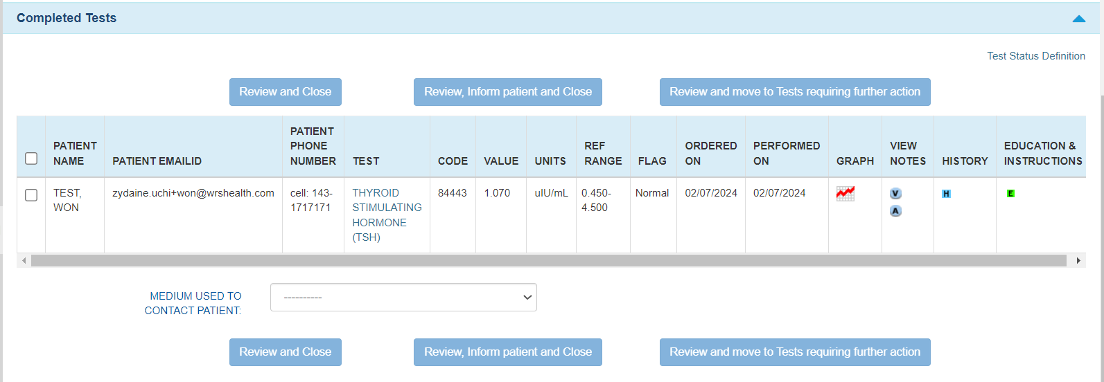Open the trend graph icon for TSH
The height and width of the screenshot is (382, 1104).
pyautogui.click(x=845, y=194)
